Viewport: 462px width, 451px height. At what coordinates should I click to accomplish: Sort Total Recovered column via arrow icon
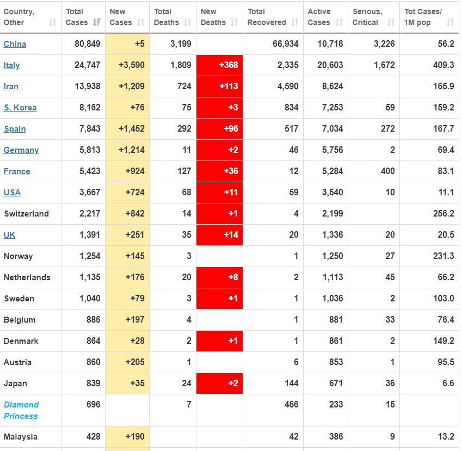click(x=294, y=22)
